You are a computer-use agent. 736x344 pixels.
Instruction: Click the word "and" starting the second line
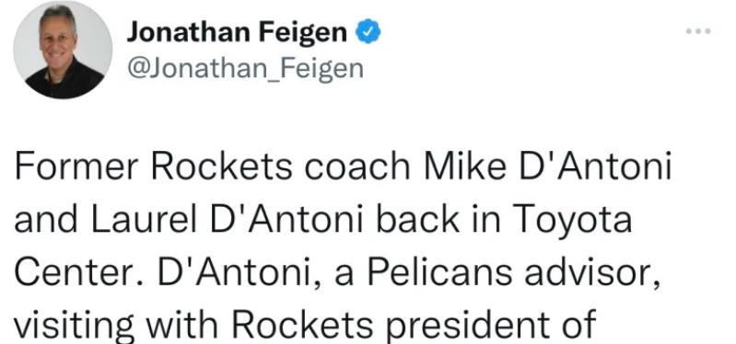click(46, 219)
